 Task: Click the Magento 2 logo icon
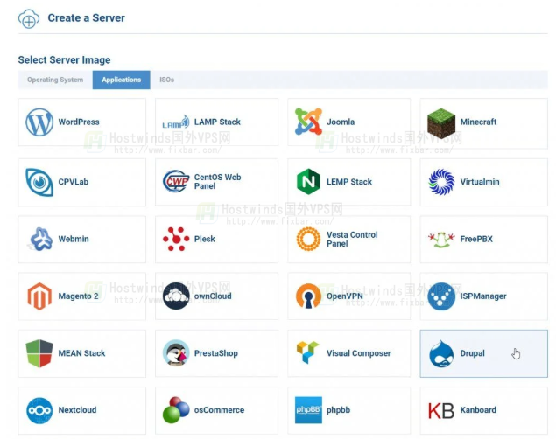click(x=39, y=296)
